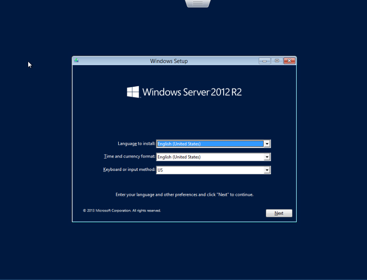The height and width of the screenshot is (280, 367).
Task: Click the "Time and currency format:" label
Action: click(x=130, y=156)
